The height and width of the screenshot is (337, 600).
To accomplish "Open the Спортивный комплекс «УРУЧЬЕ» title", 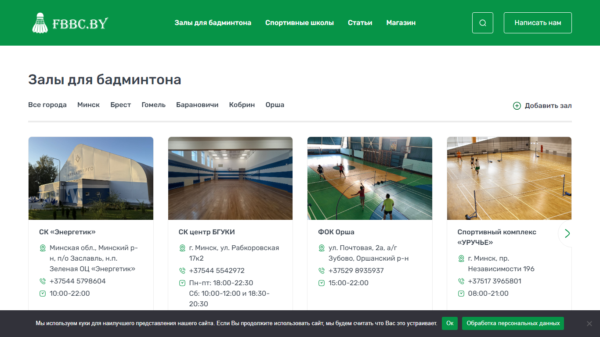I will 497,237.
